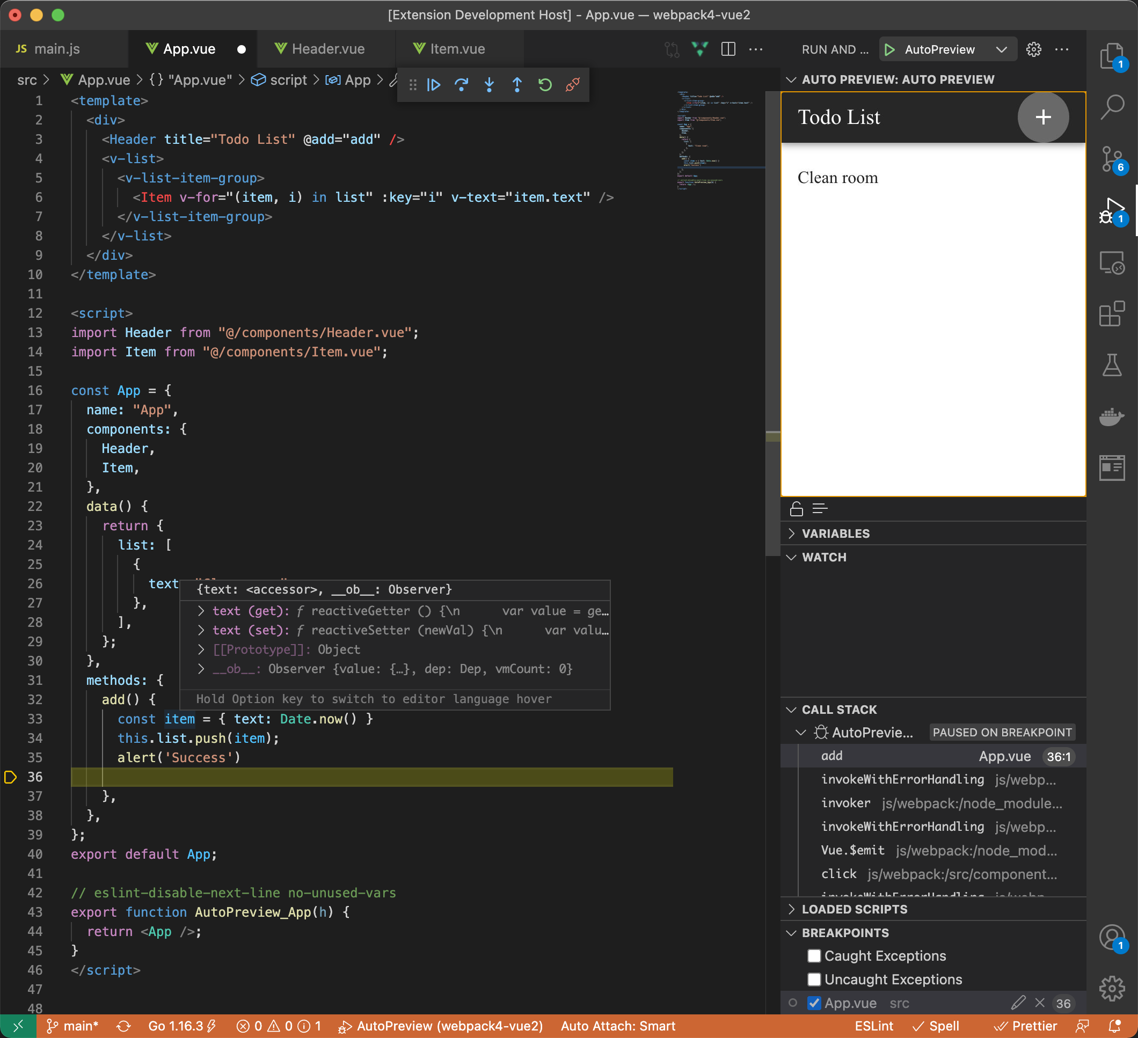1138x1038 pixels.
Task: Synchronize changes in status bar
Action: 123,1026
